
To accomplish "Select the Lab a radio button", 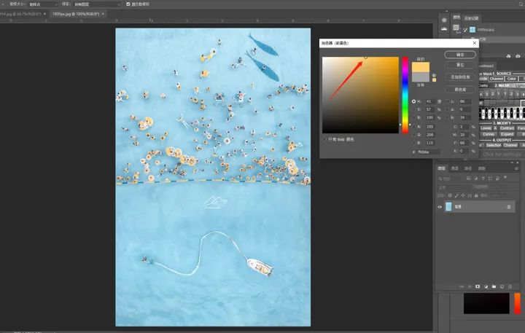I will (448, 109).
